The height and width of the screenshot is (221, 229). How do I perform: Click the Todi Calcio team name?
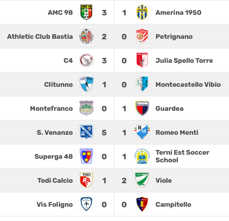pos(55,180)
